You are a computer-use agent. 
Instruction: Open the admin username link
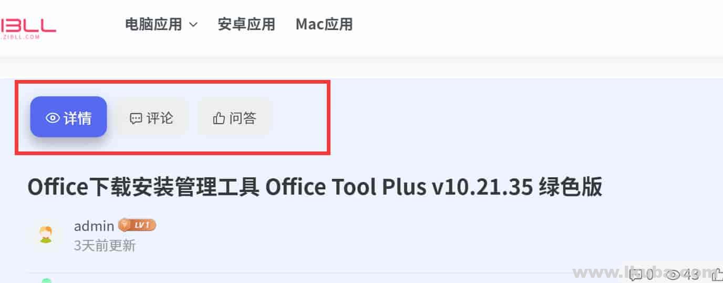[x=94, y=226]
